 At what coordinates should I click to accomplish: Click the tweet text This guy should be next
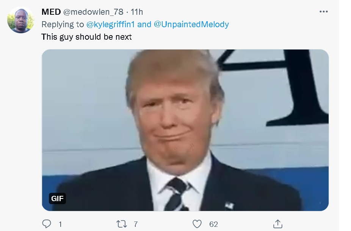click(x=86, y=37)
